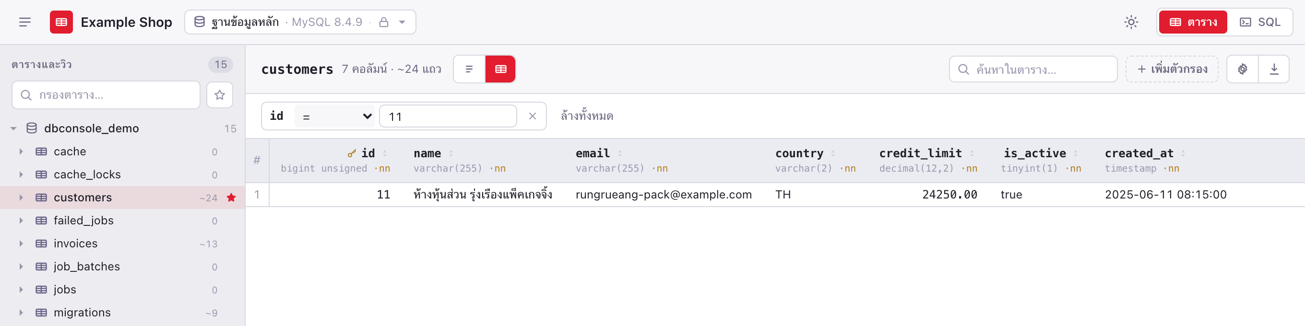Remove the id filter with X icon

tap(533, 116)
